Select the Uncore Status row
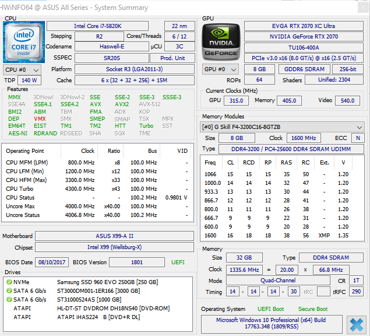370x336 pixels. click(97, 215)
